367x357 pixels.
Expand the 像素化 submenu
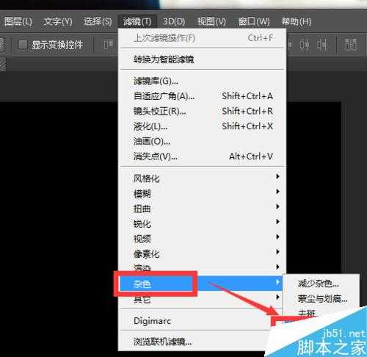click(x=202, y=253)
